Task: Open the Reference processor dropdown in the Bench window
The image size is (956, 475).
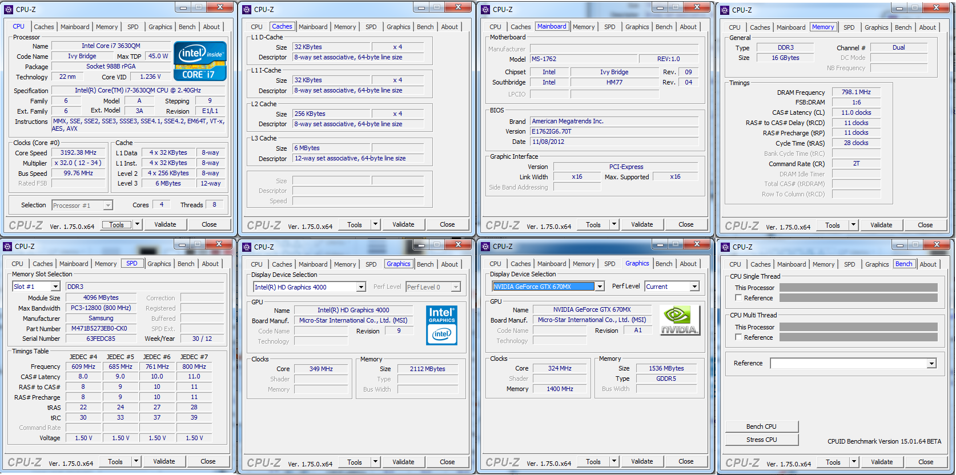Action: tap(931, 363)
